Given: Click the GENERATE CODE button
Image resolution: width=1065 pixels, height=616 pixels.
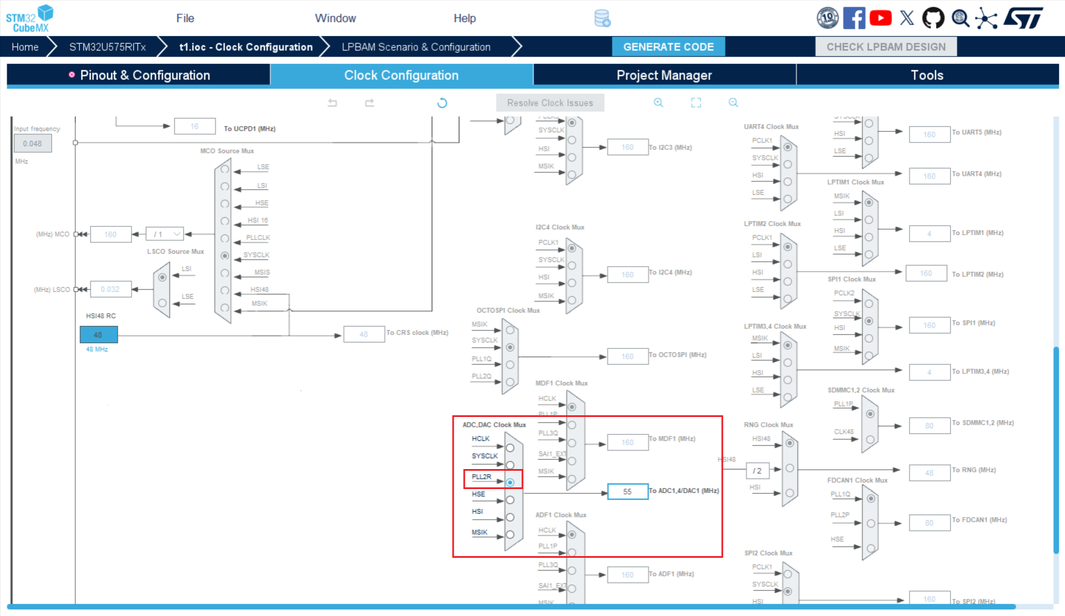Looking at the screenshot, I should coord(668,47).
